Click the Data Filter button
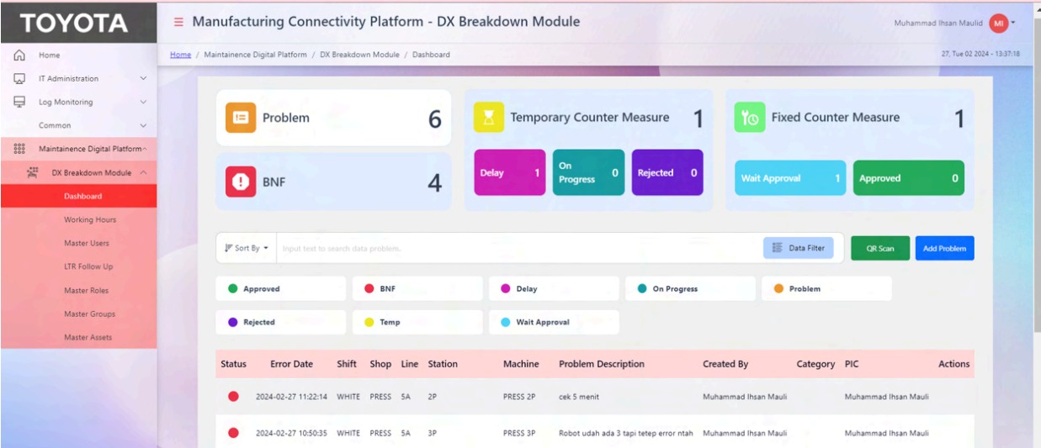The height and width of the screenshot is (448, 1041). click(799, 248)
